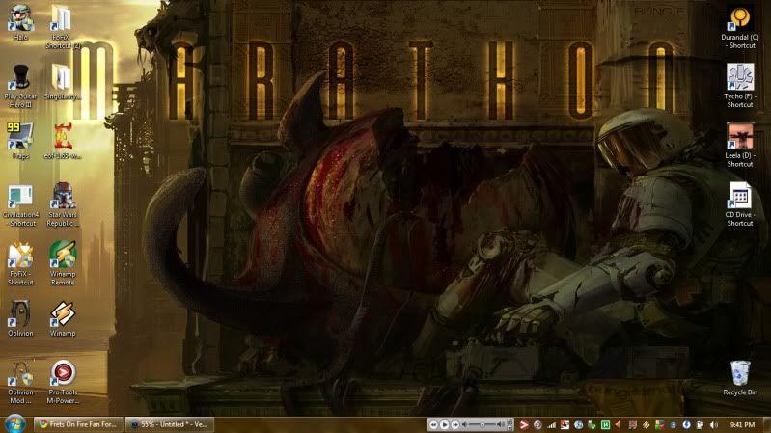771x433 pixels.
Task: Click the green H tray icon
Action: point(605,424)
